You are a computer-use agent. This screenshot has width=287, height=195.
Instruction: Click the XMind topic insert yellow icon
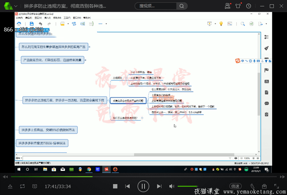[x=62, y=24]
